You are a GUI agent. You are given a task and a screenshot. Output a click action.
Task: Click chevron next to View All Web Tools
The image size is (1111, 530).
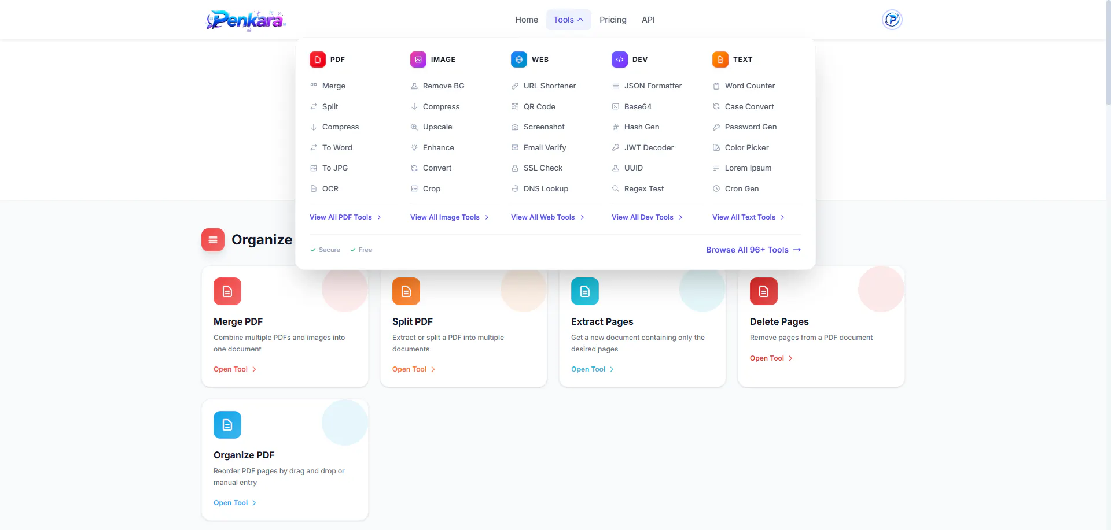coord(582,217)
